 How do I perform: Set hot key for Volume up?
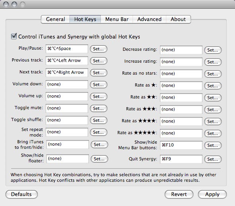coord(98,96)
